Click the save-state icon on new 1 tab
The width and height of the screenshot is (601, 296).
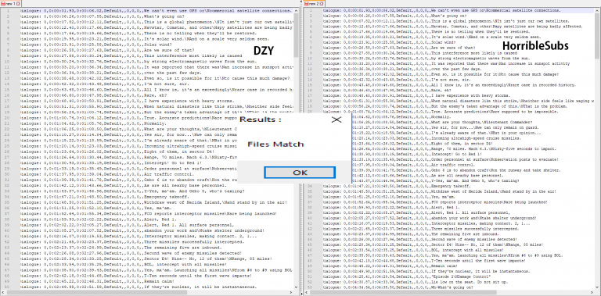pyautogui.click(x=2, y=3)
